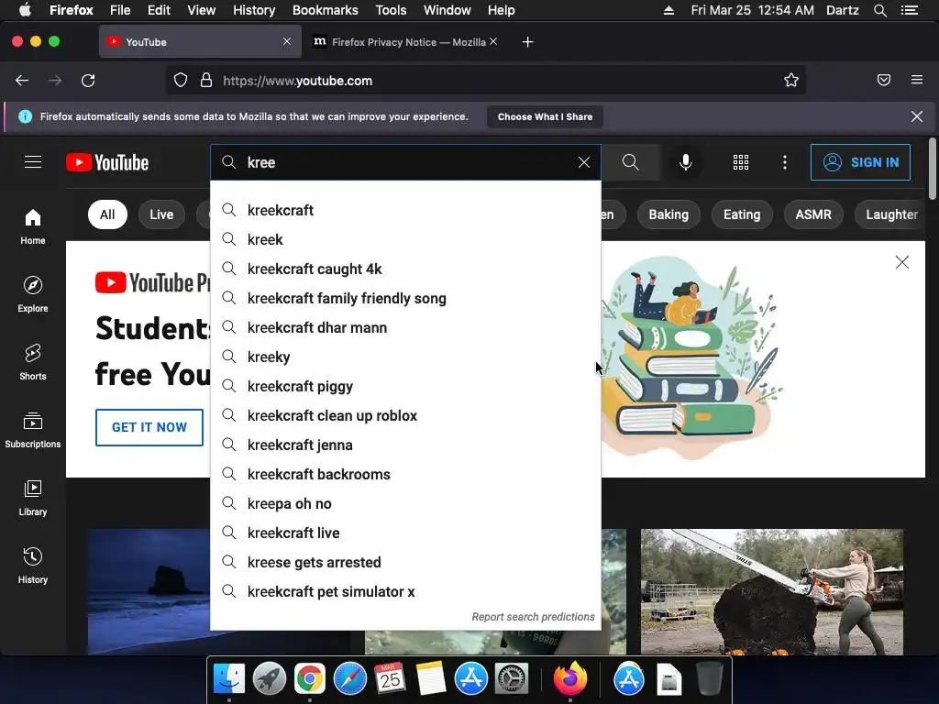939x704 pixels.
Task: Choose suggestion 'kreekcraft clean up roblox'
Action: pyautogui.click(x=405, y=415)
